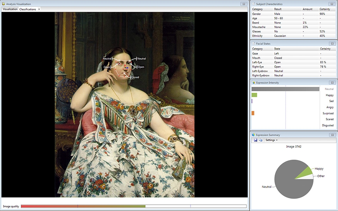338x211 pixels.
Task: Open the Classifications tab
Action: [x=27, y=9]
